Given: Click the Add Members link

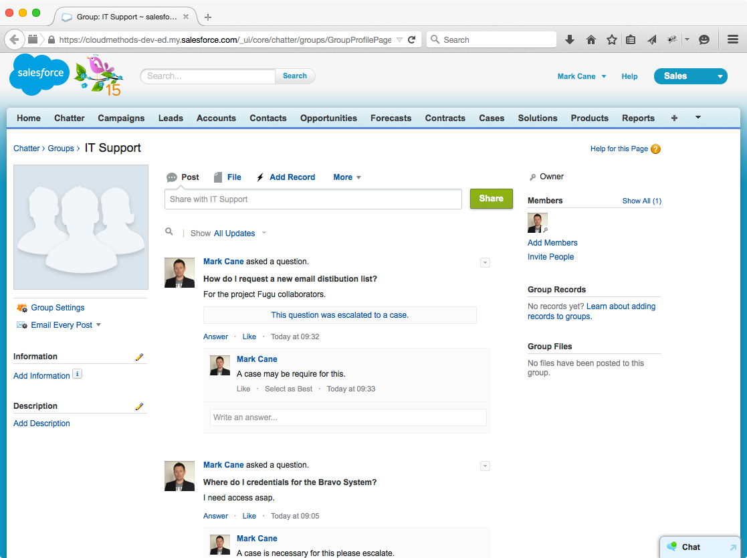Looking at the screenshot, I should point(552,243).
